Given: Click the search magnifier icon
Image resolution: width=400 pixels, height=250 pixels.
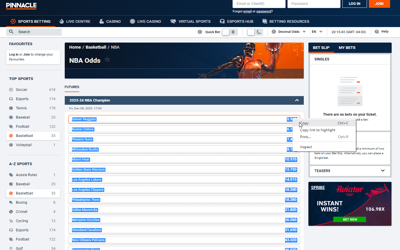Looking at the screenshot, I should pyautogui.click(x=11, y=32).
